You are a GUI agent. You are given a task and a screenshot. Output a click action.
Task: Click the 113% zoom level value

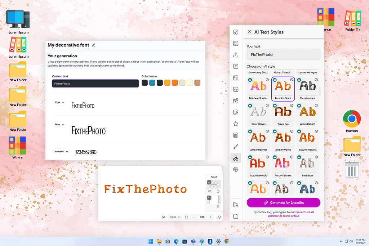coord(202,217)
